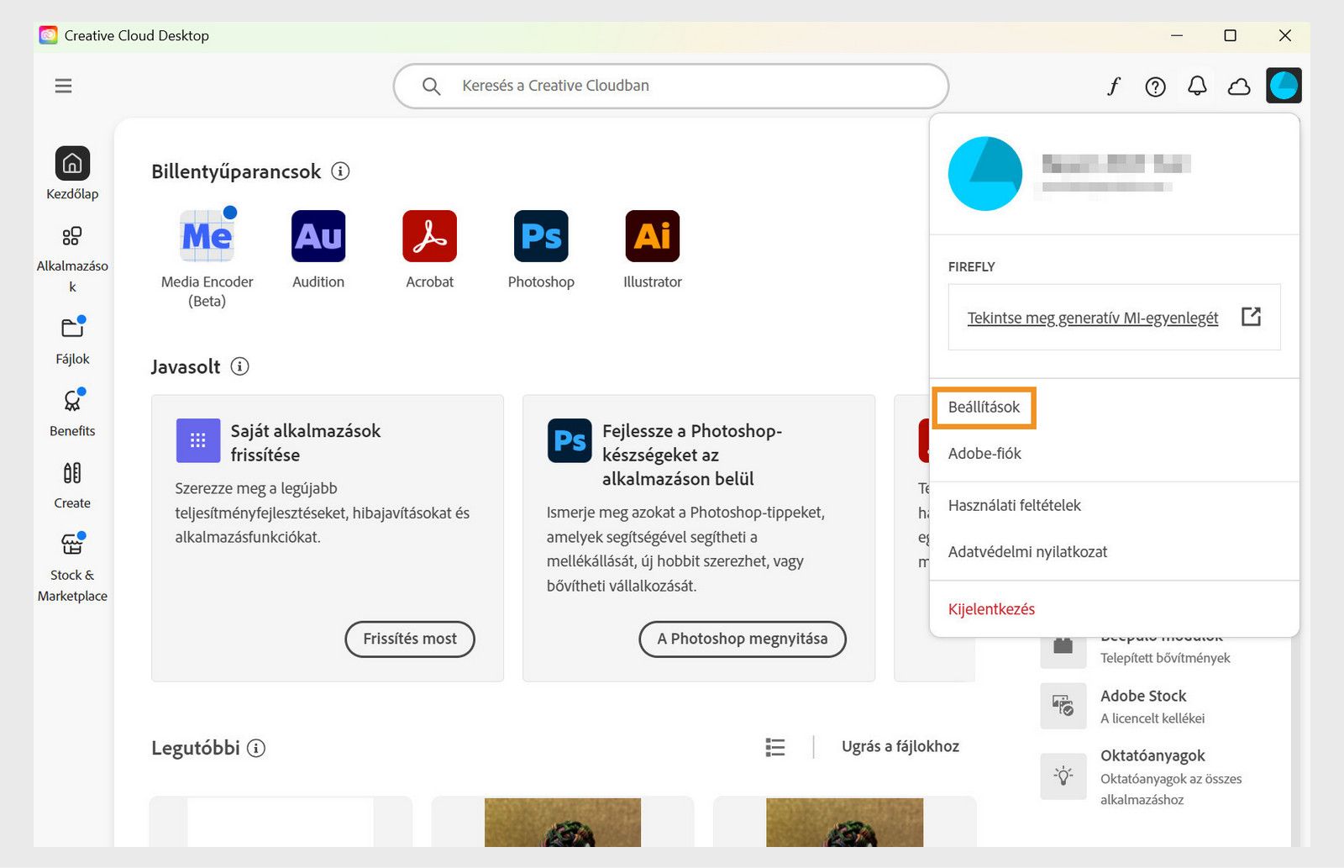Open Stock & Marketplace in the sidebar
Viewport: 1344px width, 868px height.
pyautogui.click(x=72, y=544)
